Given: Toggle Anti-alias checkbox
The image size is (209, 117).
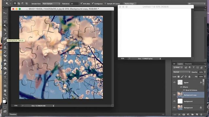Looking at the screenshot, I should pyautogui.click(x=81, y=4).
